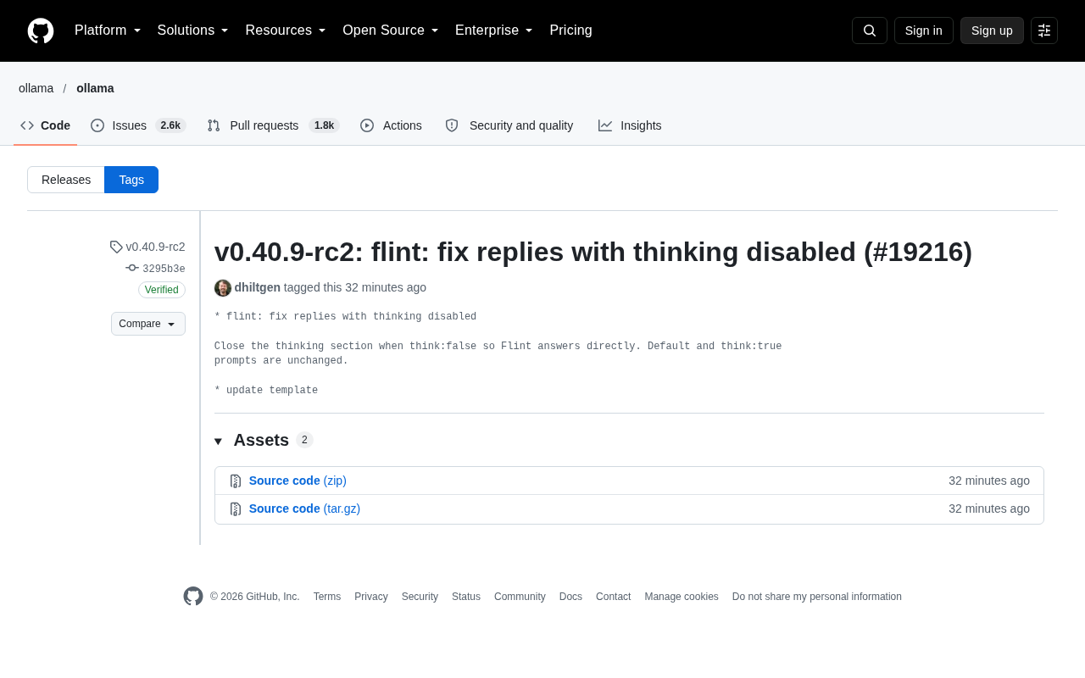Go to the Pricing page
The image size is (1085, 678).
[570, 31]
